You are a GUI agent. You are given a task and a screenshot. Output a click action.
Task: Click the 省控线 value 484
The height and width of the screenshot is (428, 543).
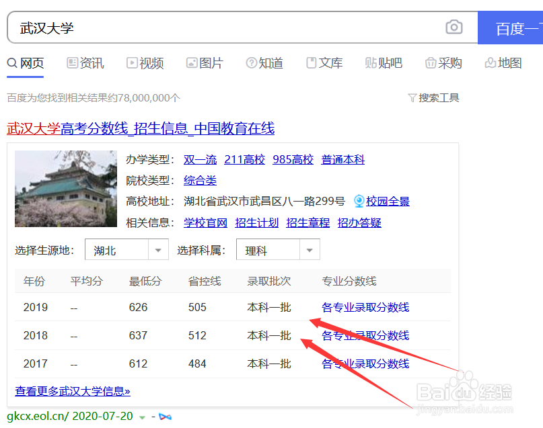click(x=197, y=364)
